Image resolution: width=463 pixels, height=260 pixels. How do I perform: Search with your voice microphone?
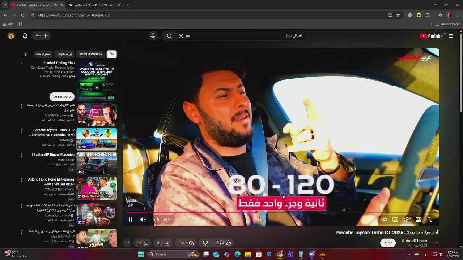pyautogui.click(x=153, y=36)
